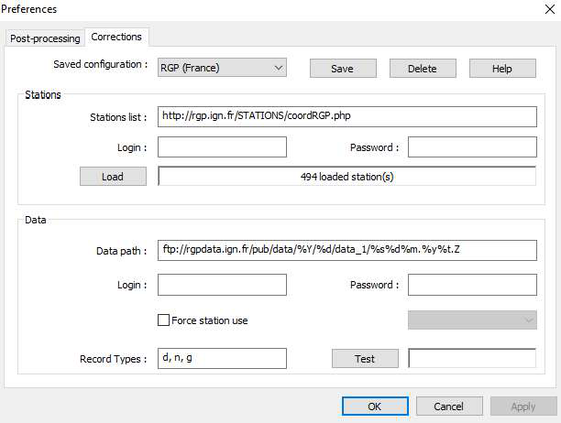This screenshot has width=561, height=423.
Task: Confirm preferences with OK
Action: (x=375, y=407)
